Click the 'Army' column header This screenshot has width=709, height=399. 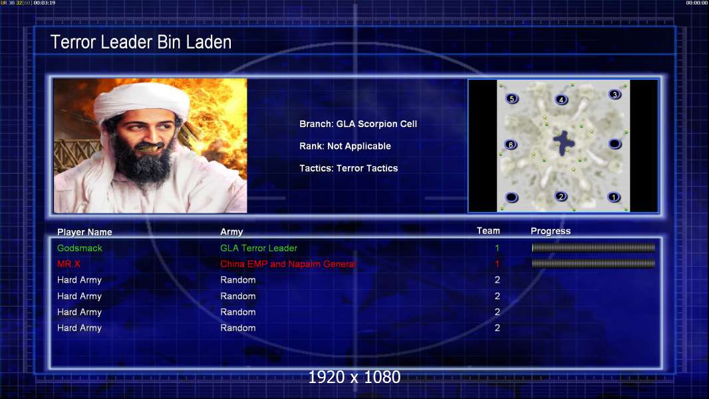tap(231, 232)
